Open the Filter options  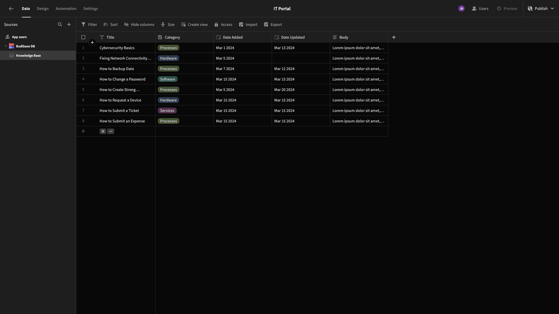click(x=89, y=24)
